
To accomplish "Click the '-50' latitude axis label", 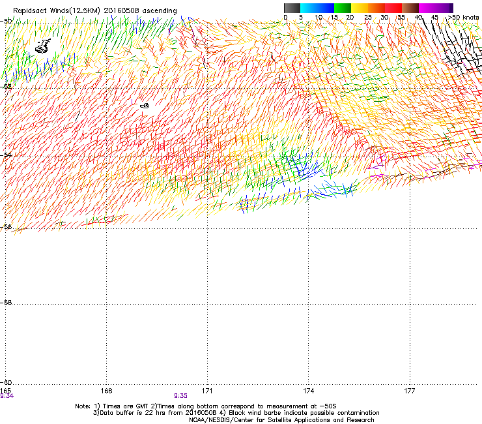I will [x=6, y=21].
